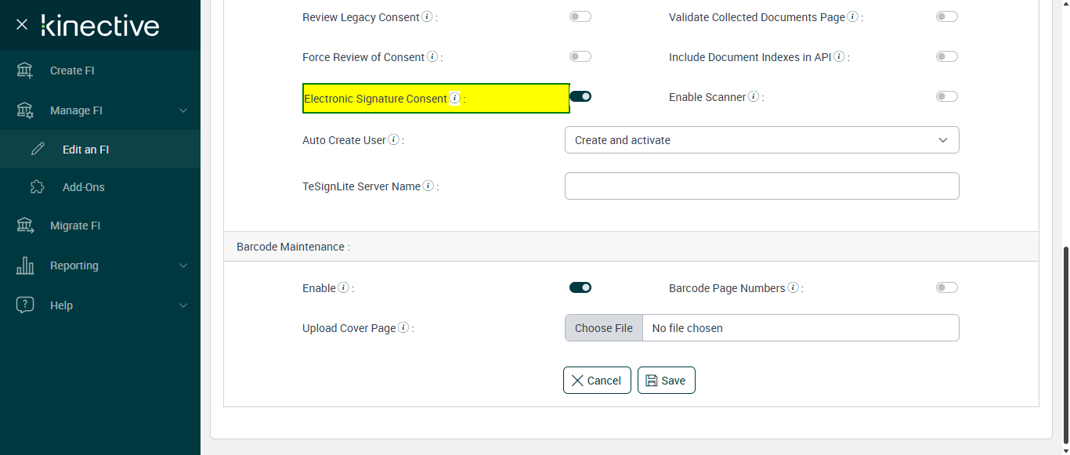Viewport: 1070px width, 455px height.
Task: Click info icon next to Electronic Signature Consent
Action: pyautogui.click(x=454, y=99)
